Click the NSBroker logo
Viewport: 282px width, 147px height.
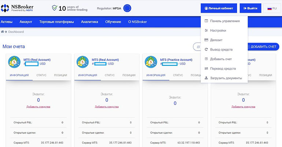coord(17,8)
